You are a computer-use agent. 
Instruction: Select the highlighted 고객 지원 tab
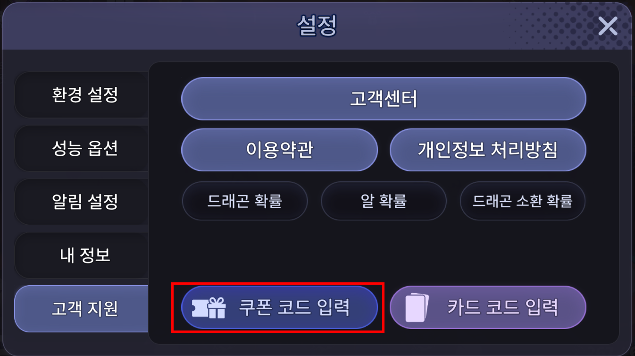coord(84,309)
